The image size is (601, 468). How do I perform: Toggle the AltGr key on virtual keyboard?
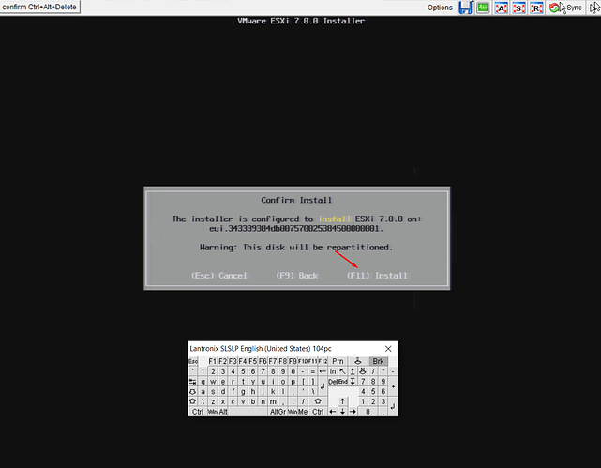278,411
